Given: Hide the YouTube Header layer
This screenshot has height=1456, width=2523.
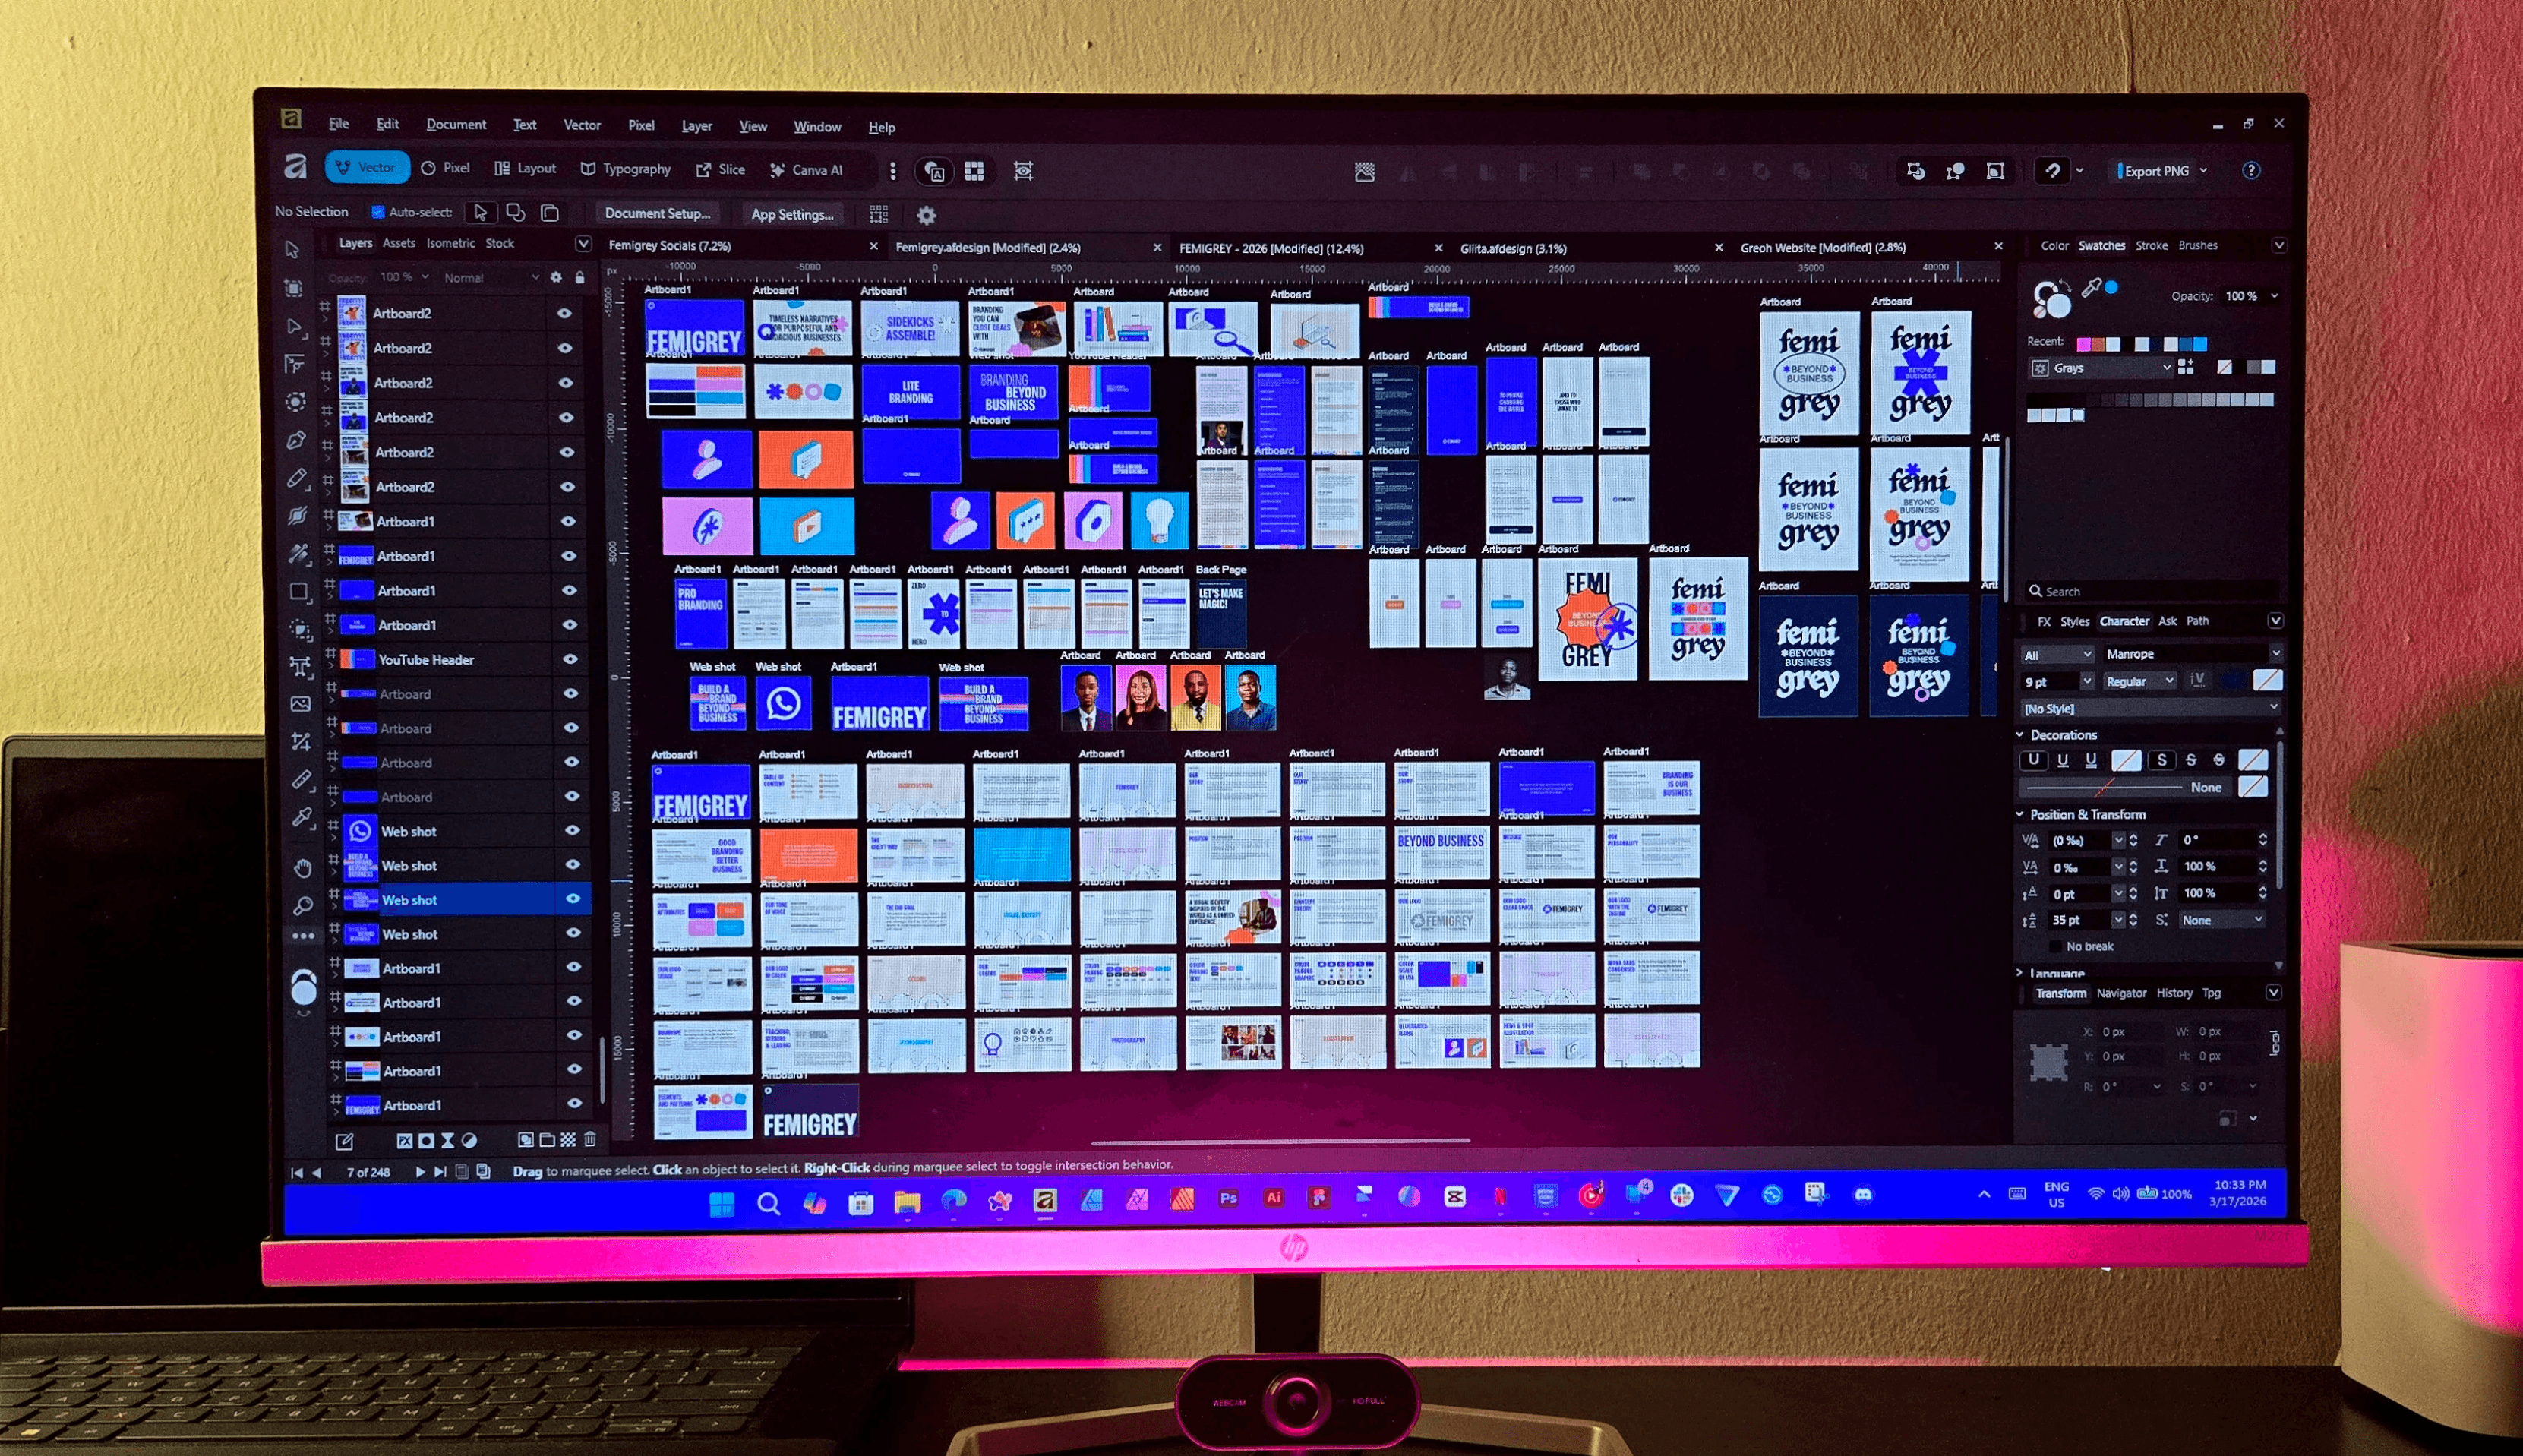Looking at the screenshot, I should click(572, 659).
